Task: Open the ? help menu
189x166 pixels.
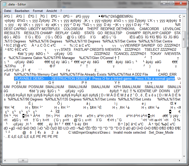Action: tap(61, 11)
